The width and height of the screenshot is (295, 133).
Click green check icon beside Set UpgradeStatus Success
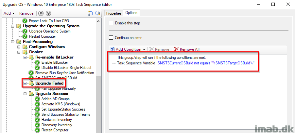click(x=37, y=109)
